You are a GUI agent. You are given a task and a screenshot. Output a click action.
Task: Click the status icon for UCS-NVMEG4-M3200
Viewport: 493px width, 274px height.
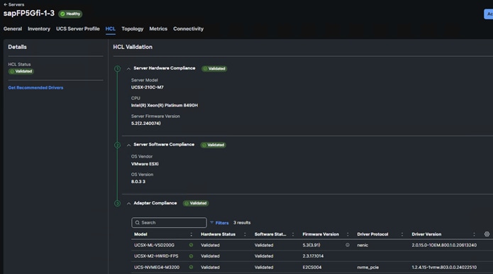(x=191, y=267)
